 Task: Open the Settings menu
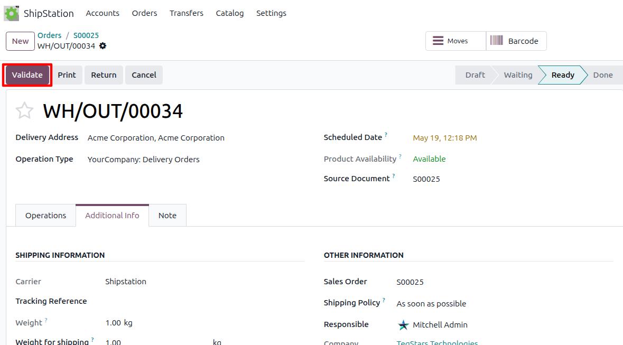(x=271, y=13)
